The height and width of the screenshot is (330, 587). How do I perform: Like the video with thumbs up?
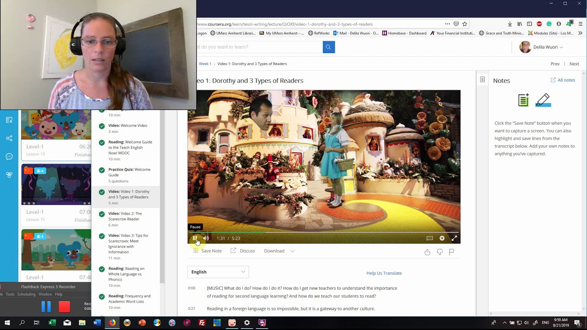[x=427, y=252]
